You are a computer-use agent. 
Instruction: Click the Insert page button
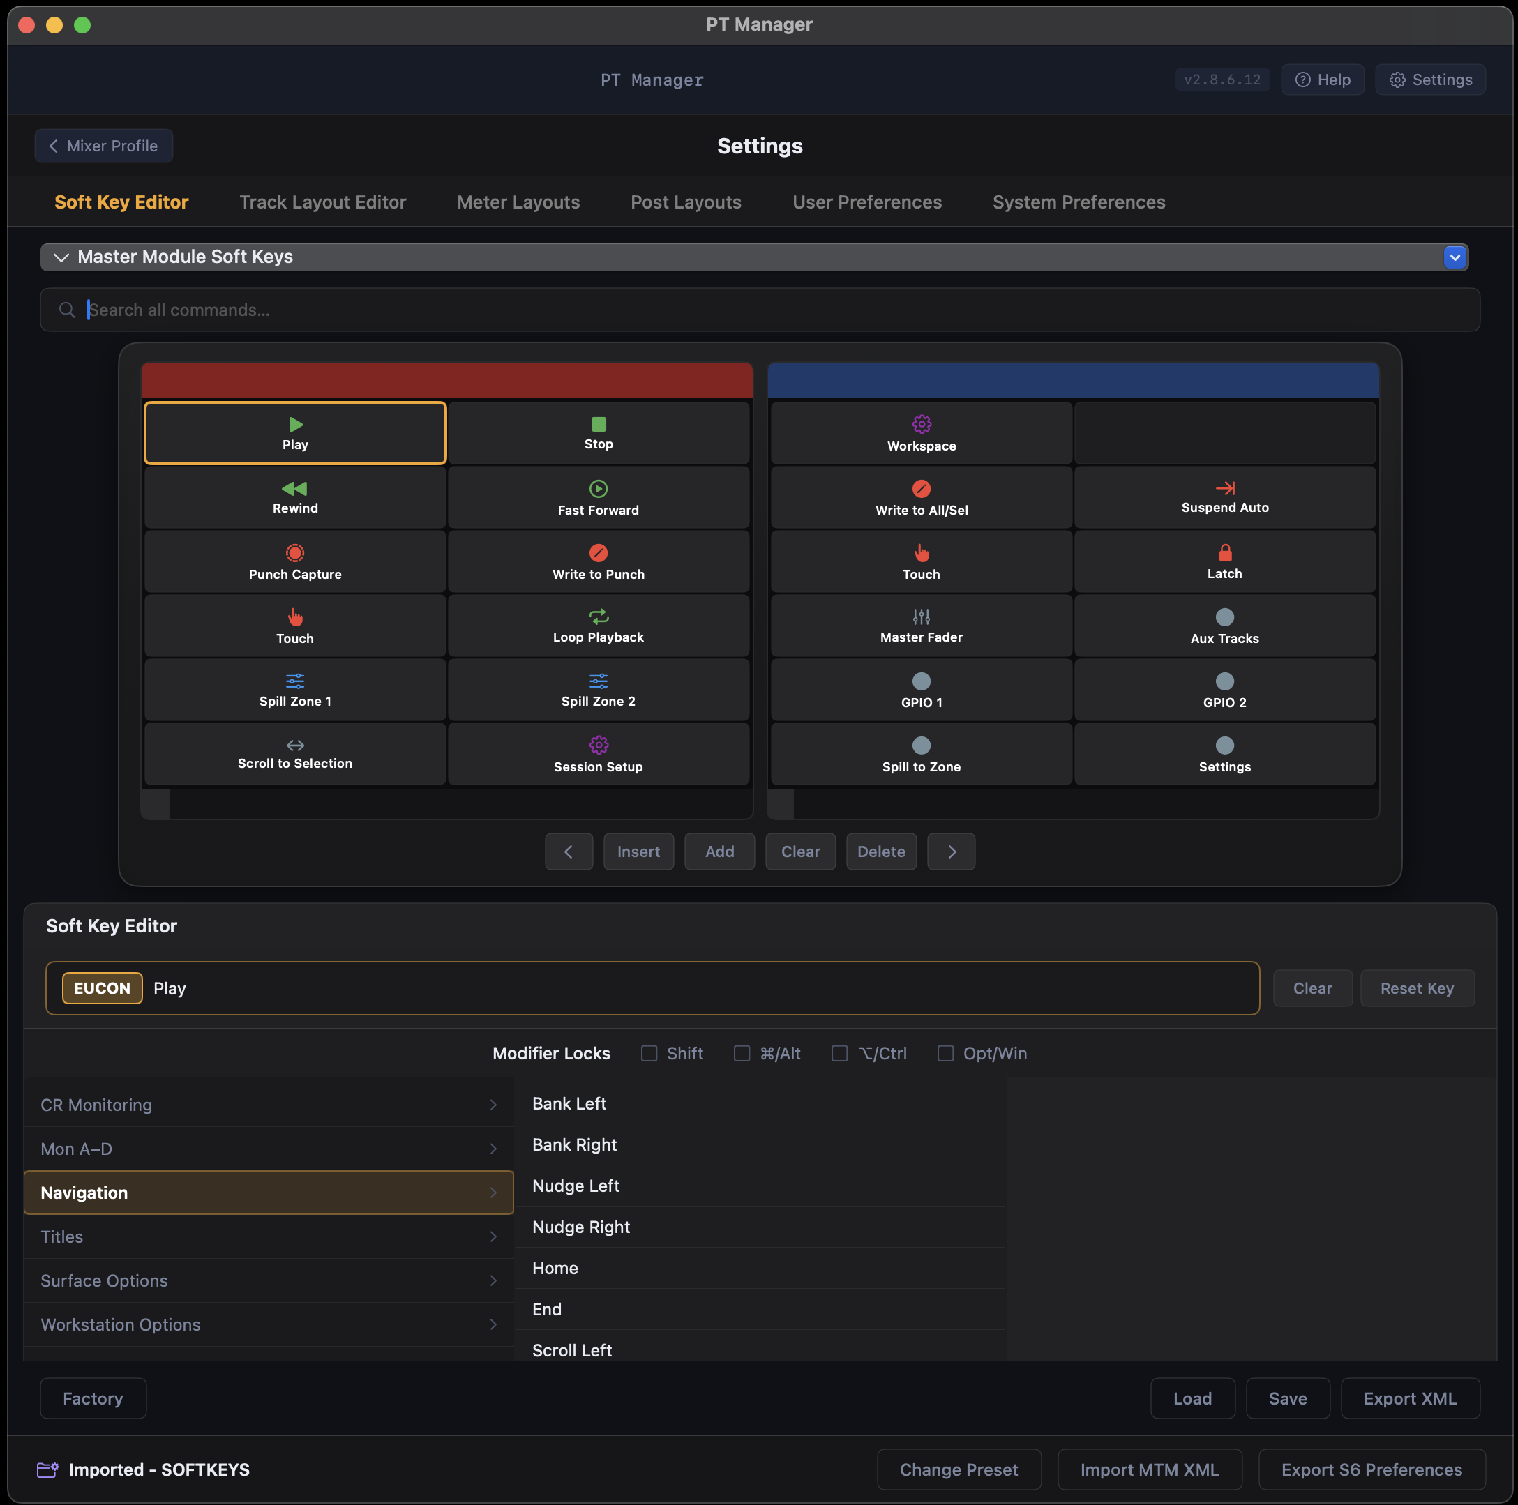(x=638, y=852)
